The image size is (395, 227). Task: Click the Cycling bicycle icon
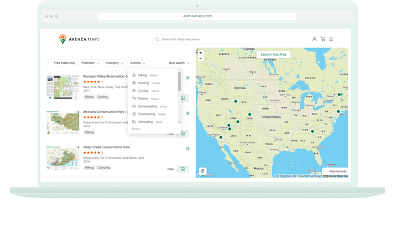point(134,90)
